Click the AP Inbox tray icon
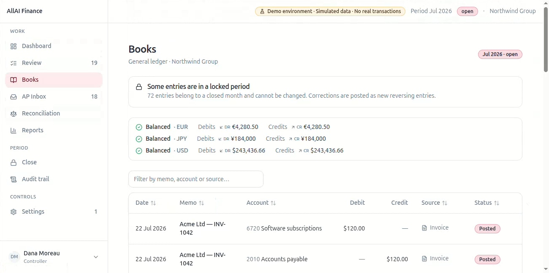This screenshot has width=549, height=273. (14, 96)
